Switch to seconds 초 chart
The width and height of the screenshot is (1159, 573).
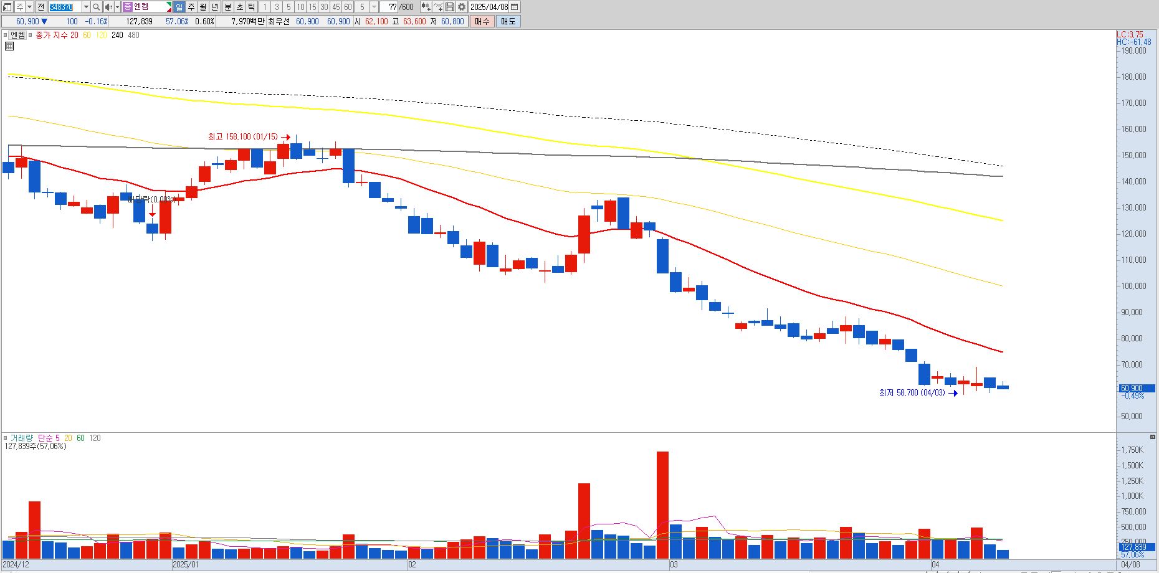(x=240, y=7)
